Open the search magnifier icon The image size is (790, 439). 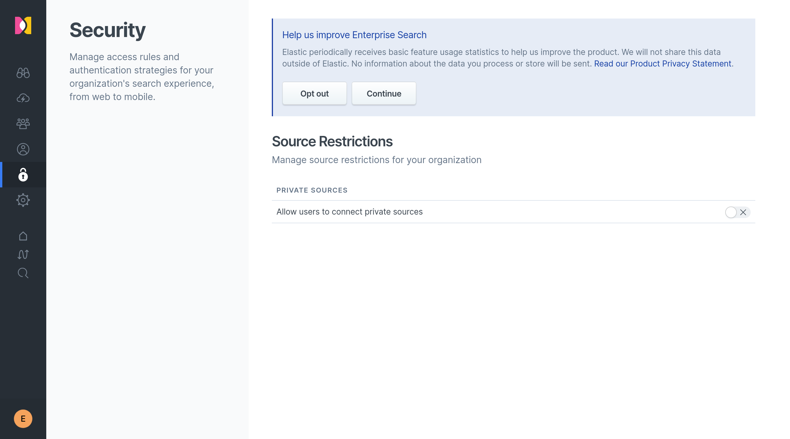click(x=23, y=273)
